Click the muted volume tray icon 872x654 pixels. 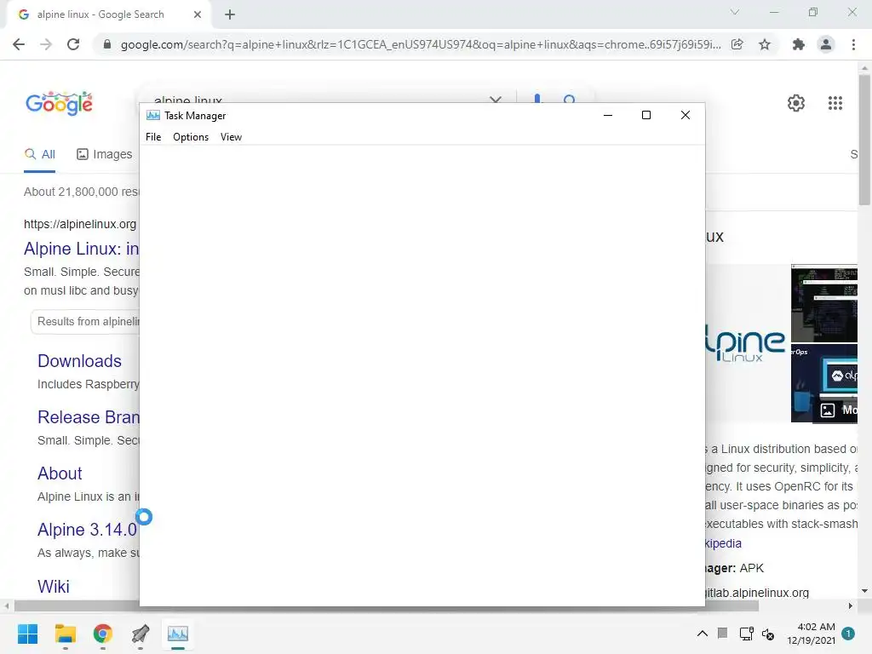pyautogui.click(x=768, y=634)
